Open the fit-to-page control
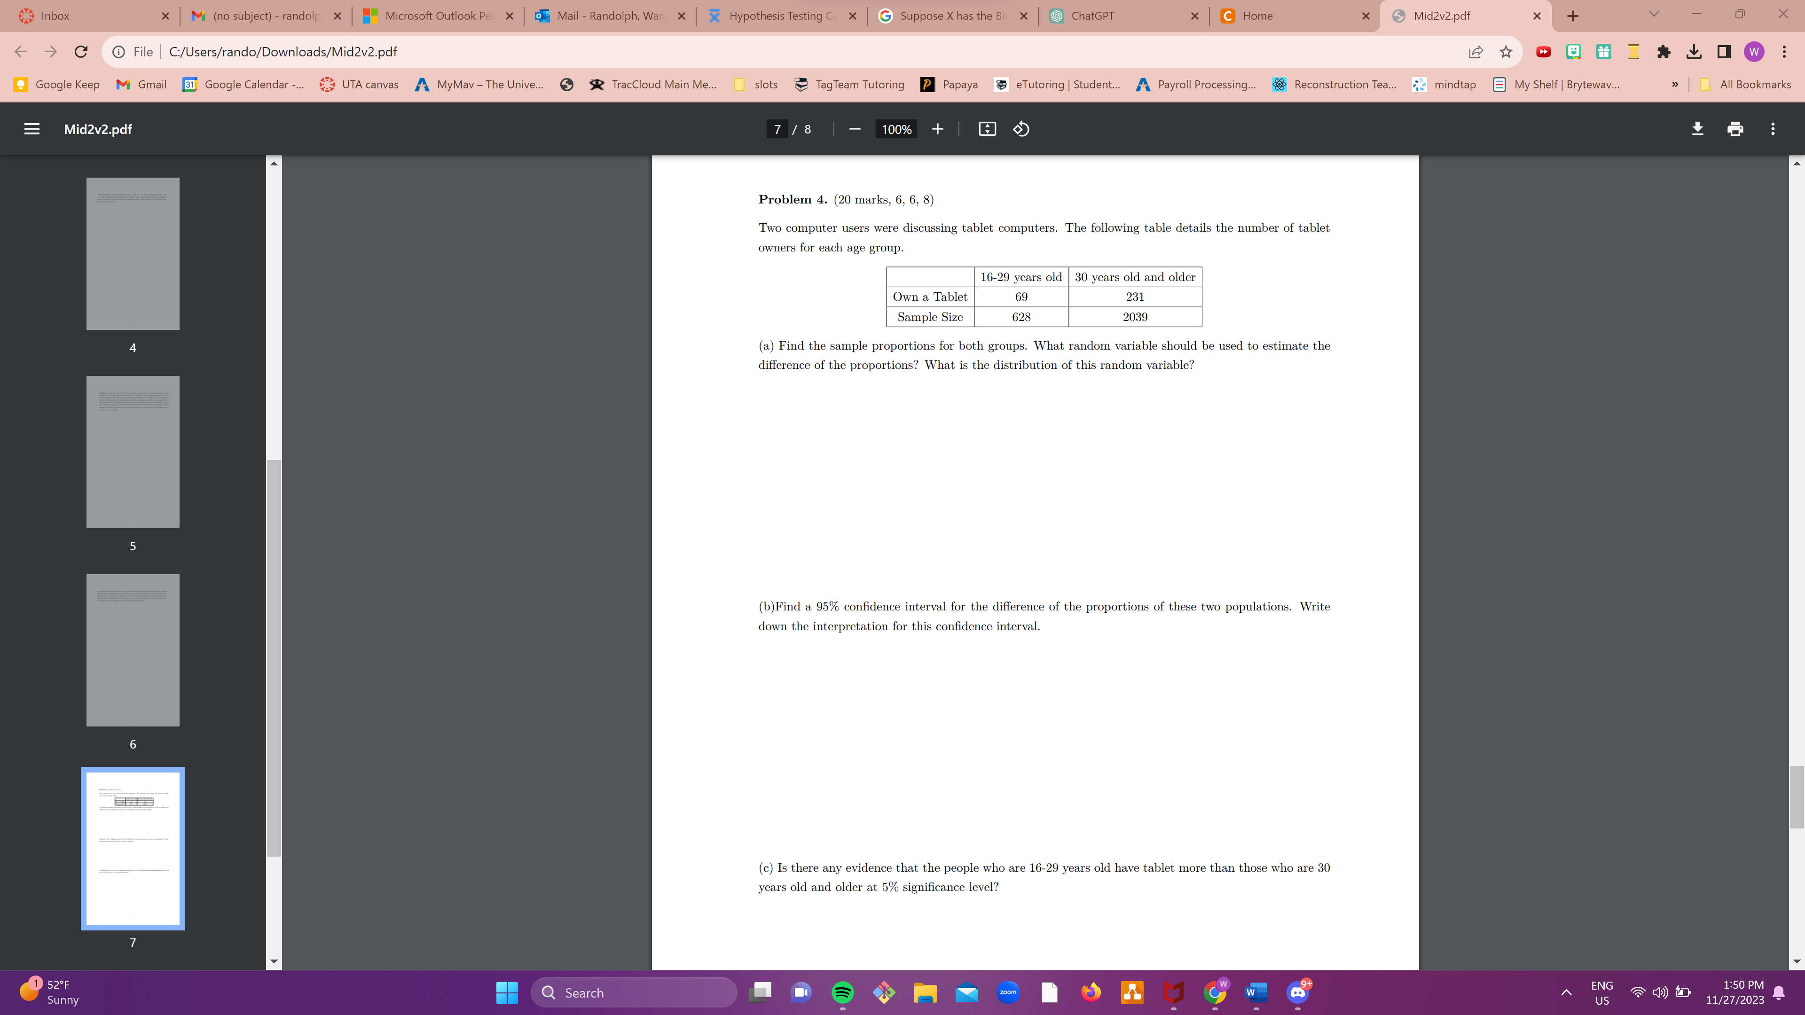This screenshot has height=1015, width=1805. (987, 129)
